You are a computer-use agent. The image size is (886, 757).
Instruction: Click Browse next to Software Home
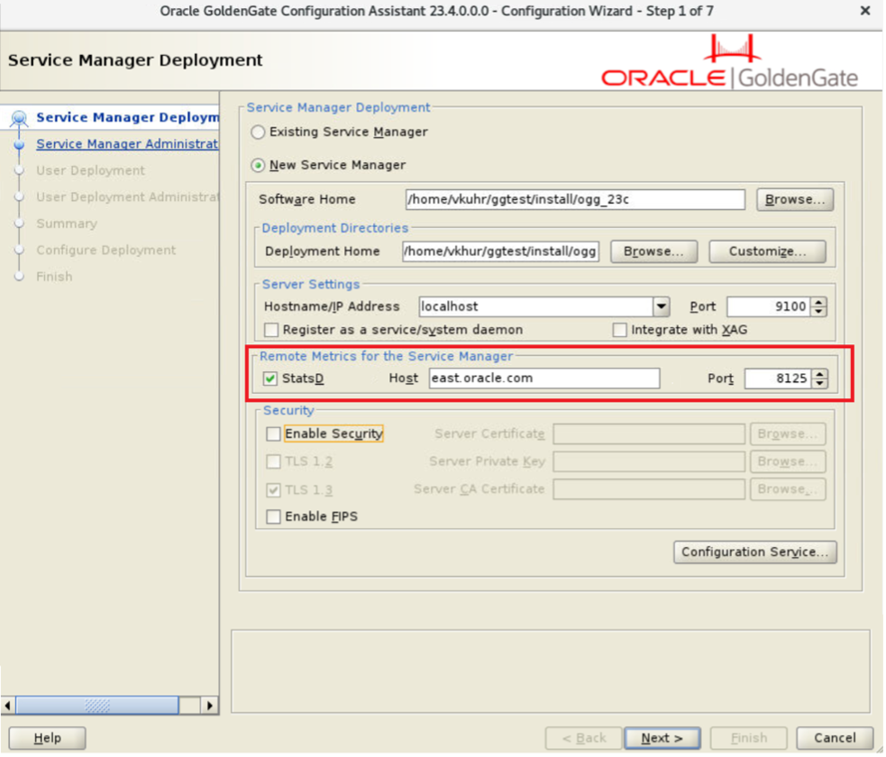(795, 200)
